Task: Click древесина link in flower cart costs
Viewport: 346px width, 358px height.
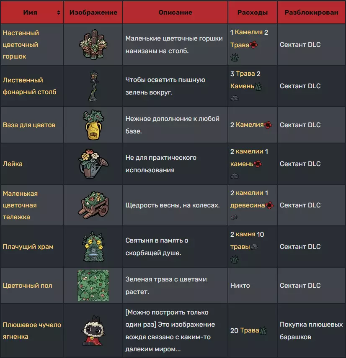Action: (248, 205)
